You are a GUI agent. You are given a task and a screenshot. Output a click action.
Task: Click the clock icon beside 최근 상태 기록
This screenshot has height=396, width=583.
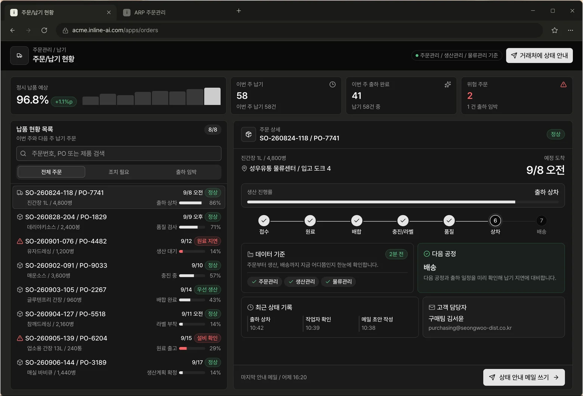[250, 307]
